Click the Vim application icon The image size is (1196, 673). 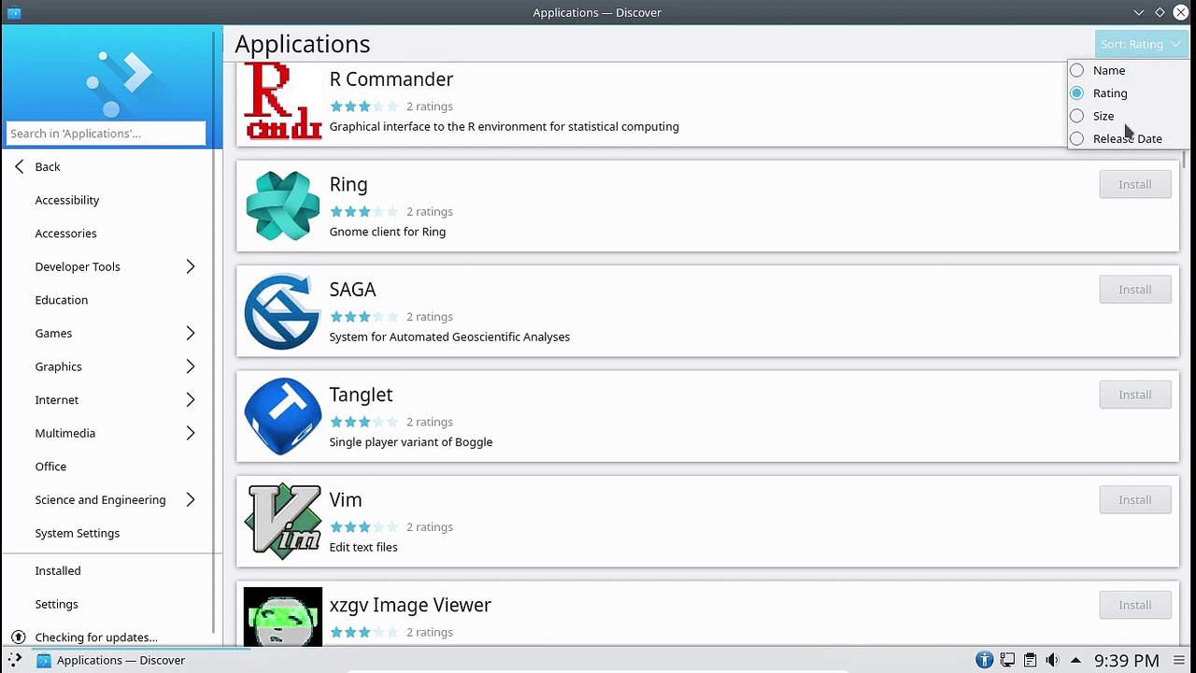282,522
